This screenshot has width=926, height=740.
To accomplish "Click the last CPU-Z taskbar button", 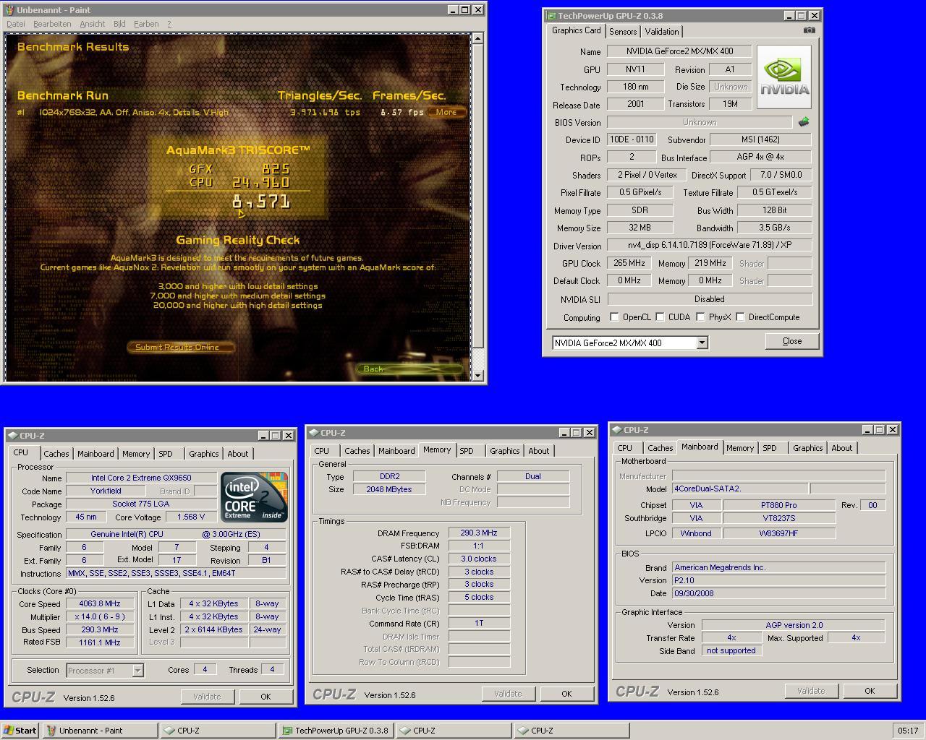I will point(572,731).
